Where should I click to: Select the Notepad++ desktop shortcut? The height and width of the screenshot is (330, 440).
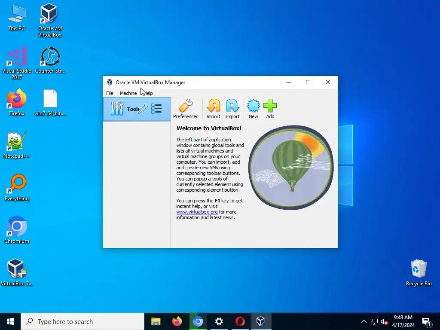pyautogui.click(x=17, y=145)
